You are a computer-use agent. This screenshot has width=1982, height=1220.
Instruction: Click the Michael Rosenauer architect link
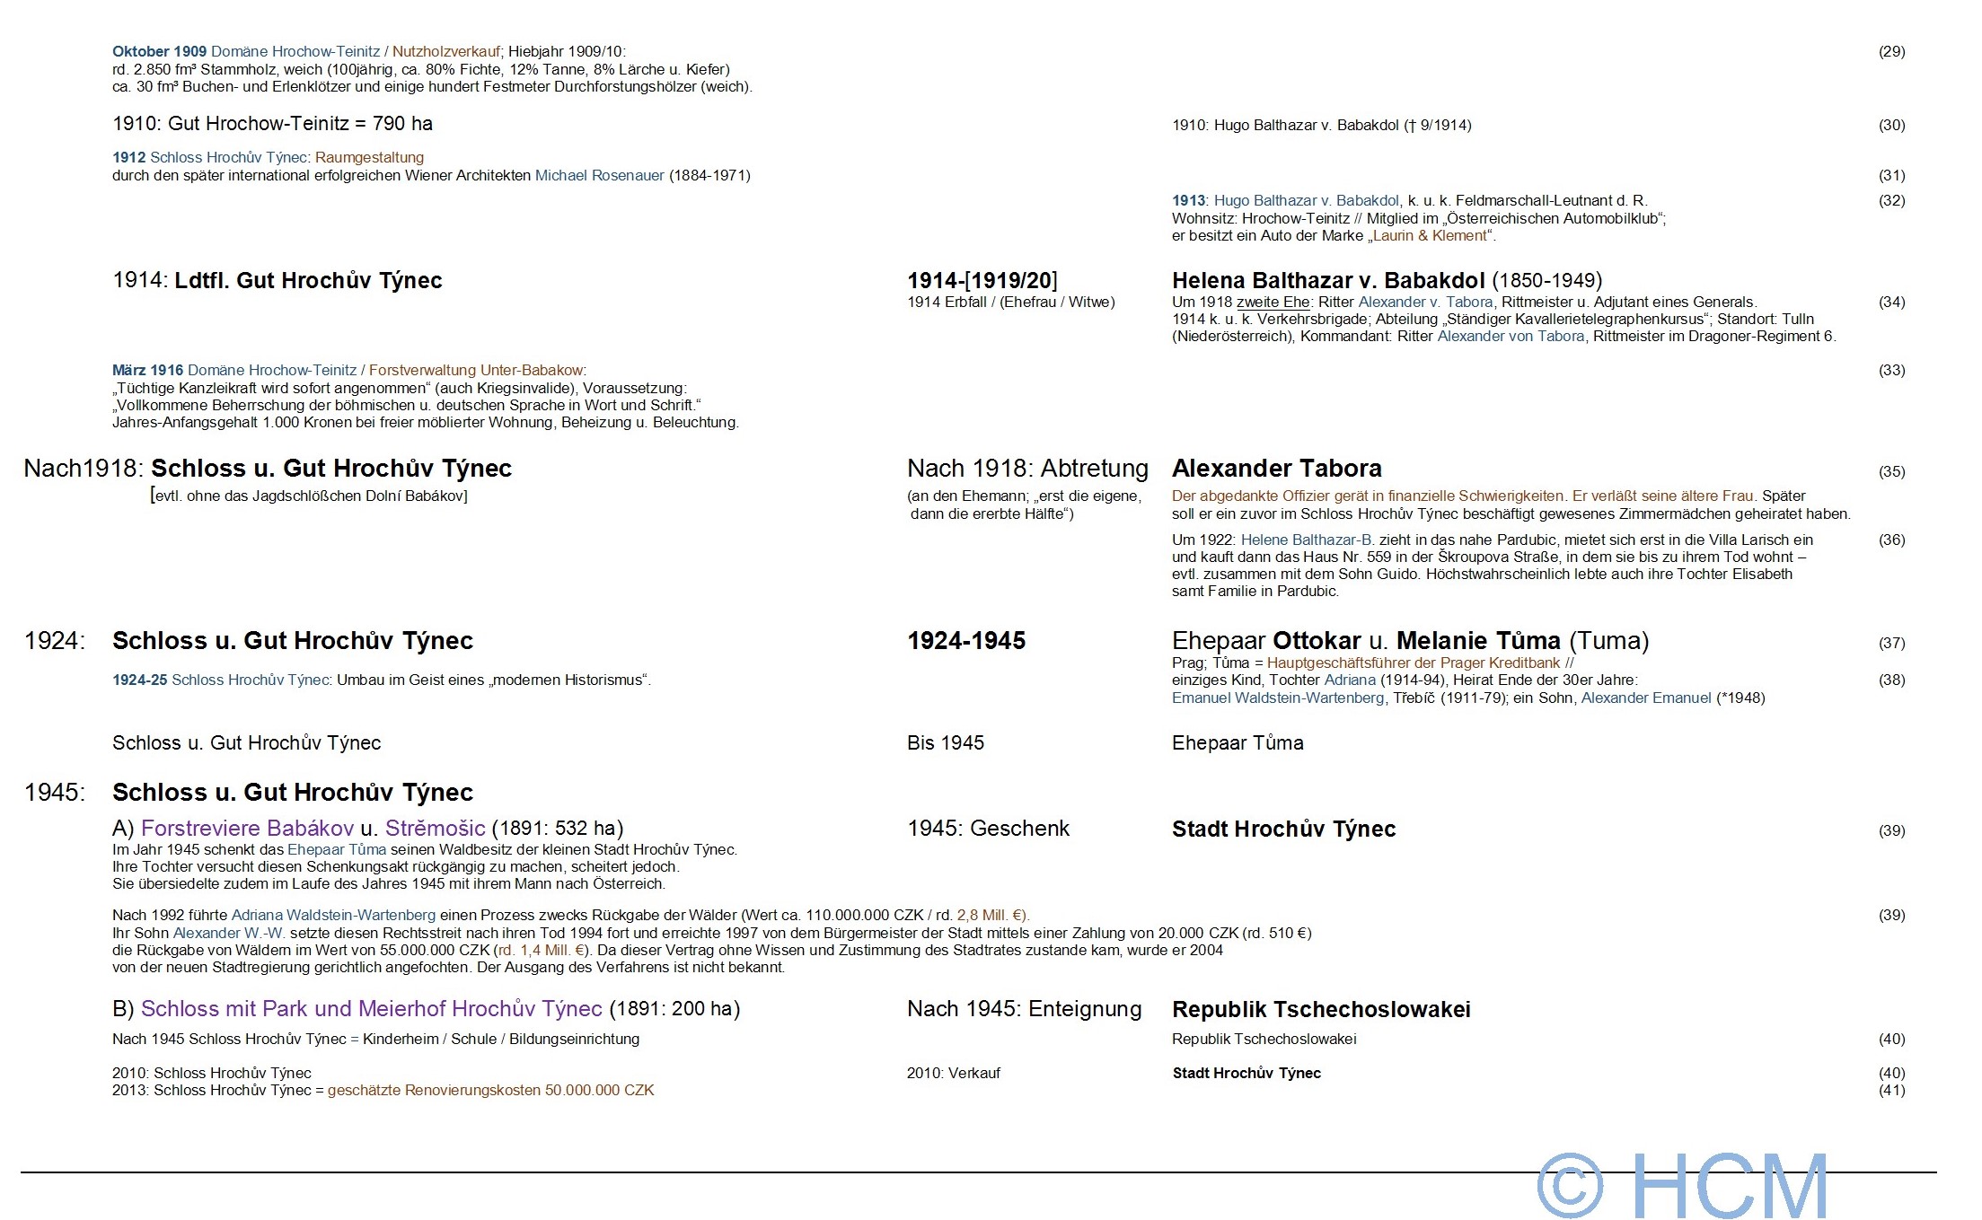click(x=599, y=176)
